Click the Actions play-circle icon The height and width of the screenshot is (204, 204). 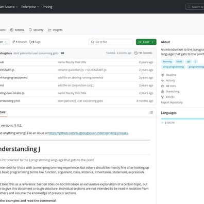(x=12, y=30)
